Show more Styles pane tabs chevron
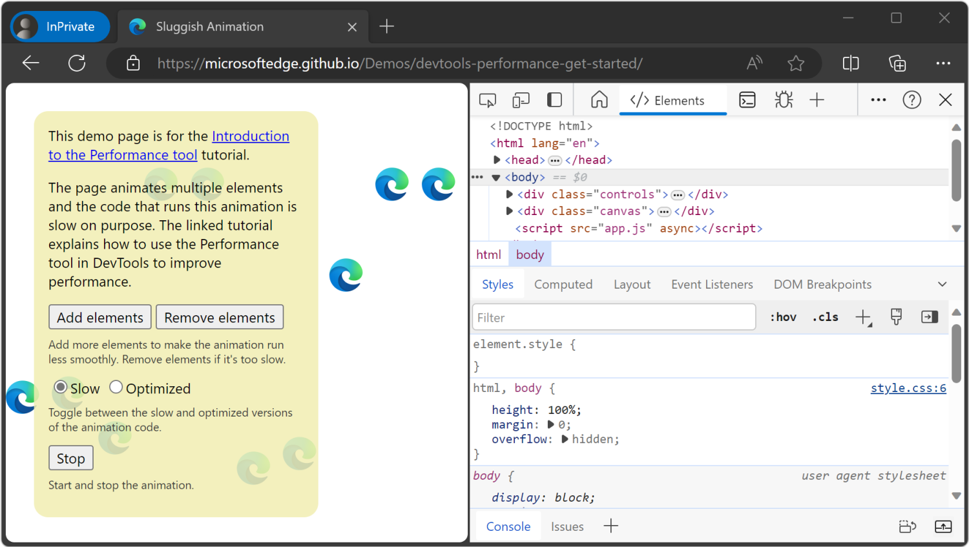969x547 pixels. coord(943,284)
